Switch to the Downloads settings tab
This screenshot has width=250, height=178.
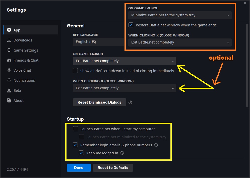(x=23, y=40)
